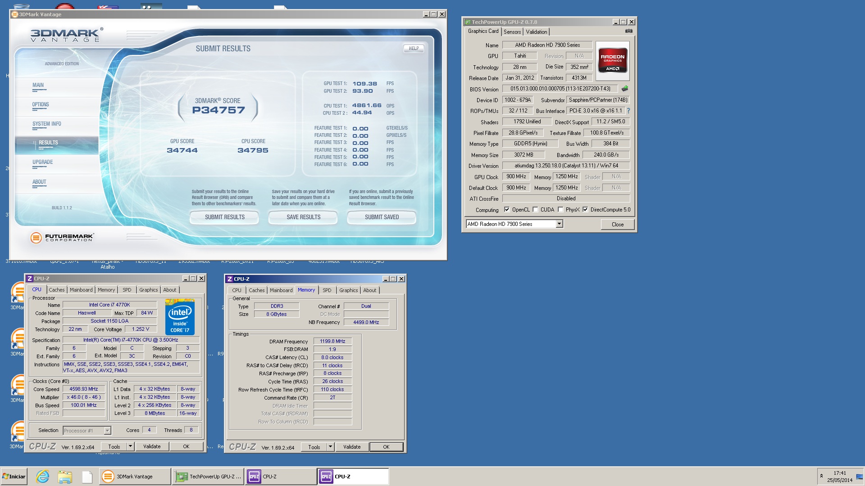
Task: Click the GPU-Z Name field AMD Radeon HD 7900
Action: click(x=547, y=45)
